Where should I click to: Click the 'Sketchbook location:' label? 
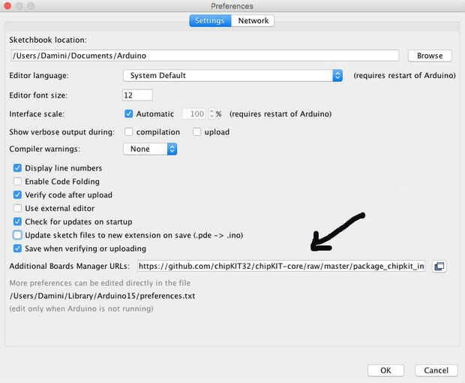pyautogui.click(x=48, y=40)
